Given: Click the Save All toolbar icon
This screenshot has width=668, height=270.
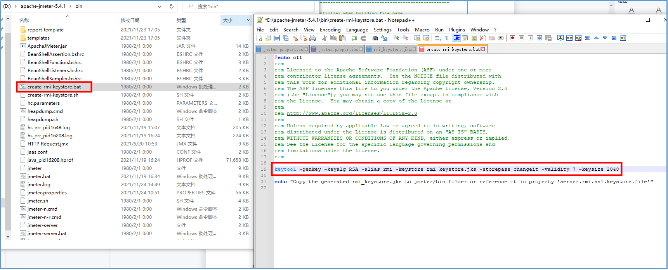Looking at the screenshot, I should point(286,38).
